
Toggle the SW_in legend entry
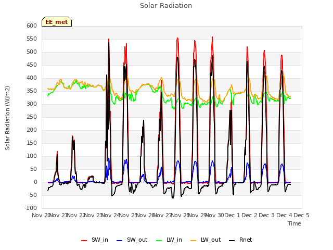click(95, 240)
